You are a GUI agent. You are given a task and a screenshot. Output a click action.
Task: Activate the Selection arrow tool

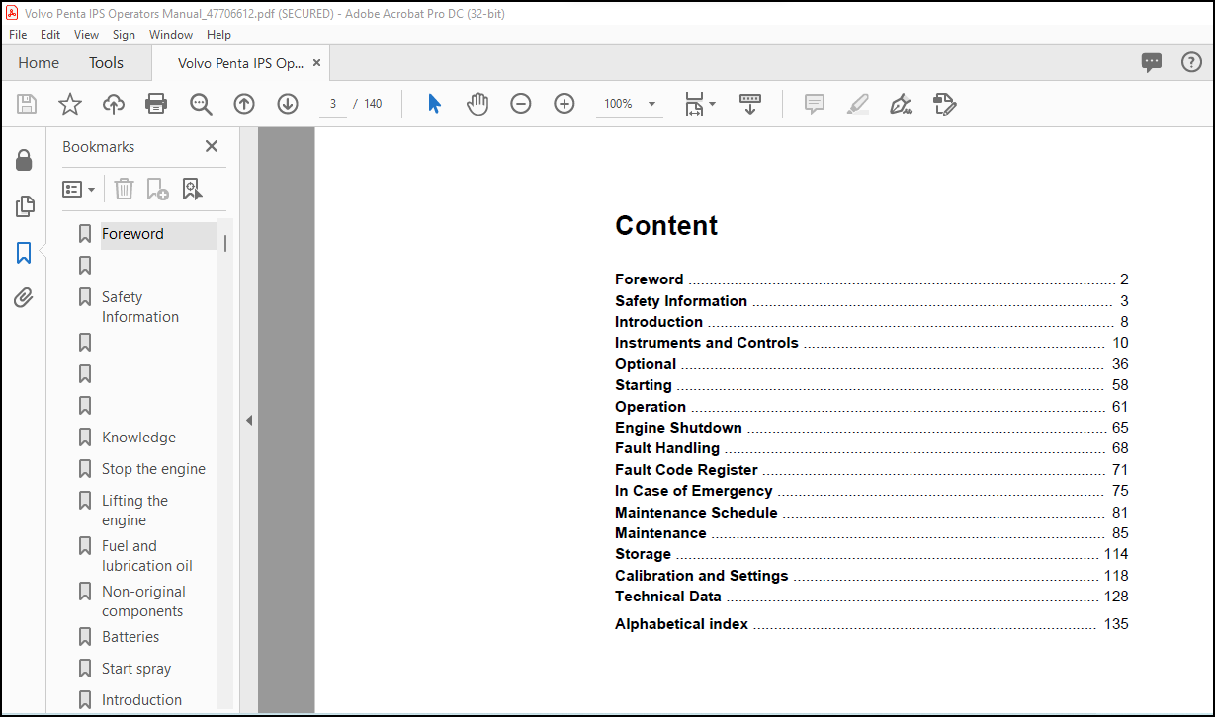(434, 104)
